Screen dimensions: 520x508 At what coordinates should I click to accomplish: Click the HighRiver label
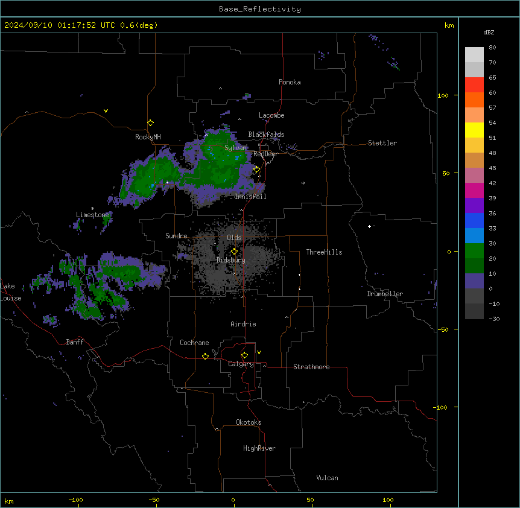click(x=259, y=448)
